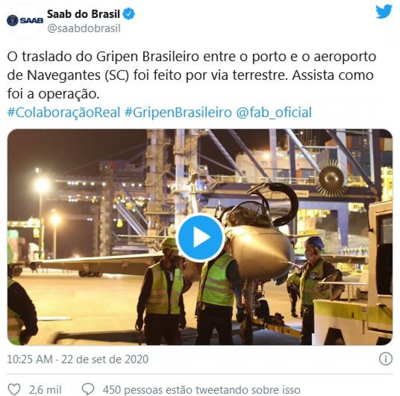The width and height of the screenshot is (400, 396).
Task: Open the #GripenBrasileiro hashtag
Action: click(178, 112)
